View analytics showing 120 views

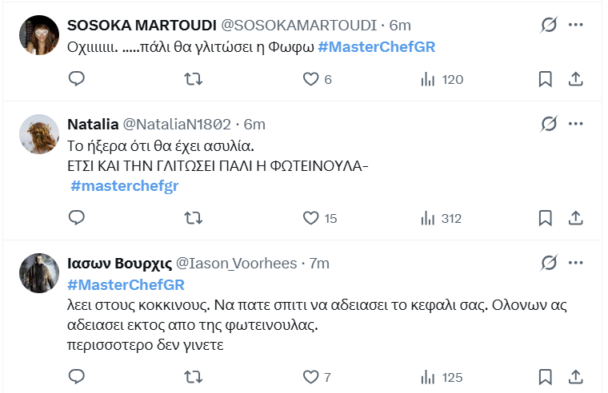(x=442, y=79)
